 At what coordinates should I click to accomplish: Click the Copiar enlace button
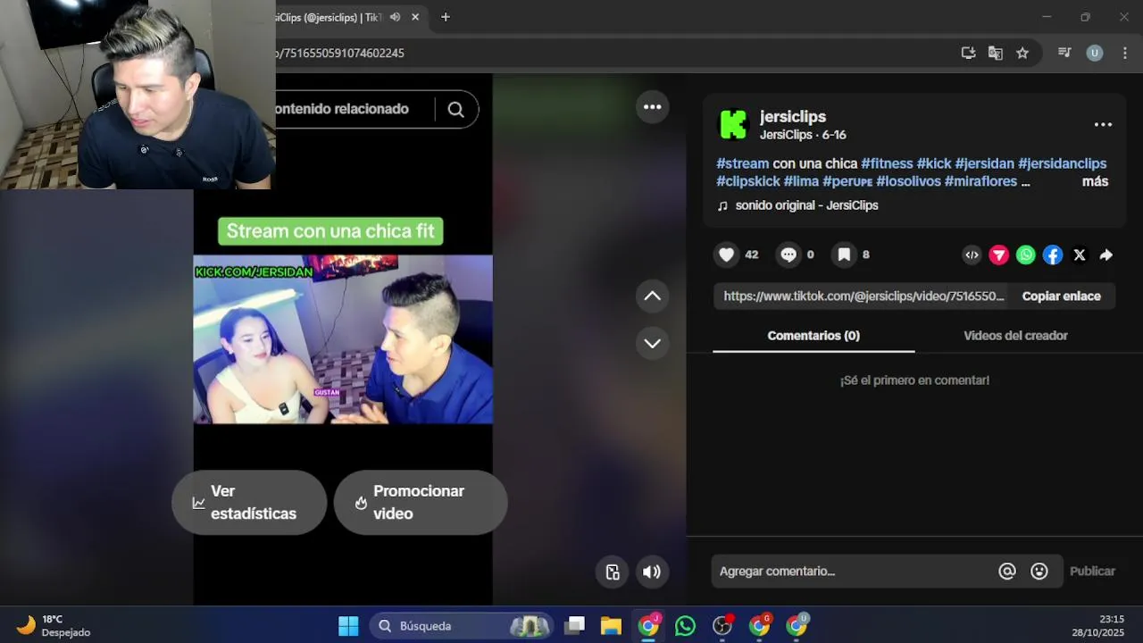coord(1062,296)
